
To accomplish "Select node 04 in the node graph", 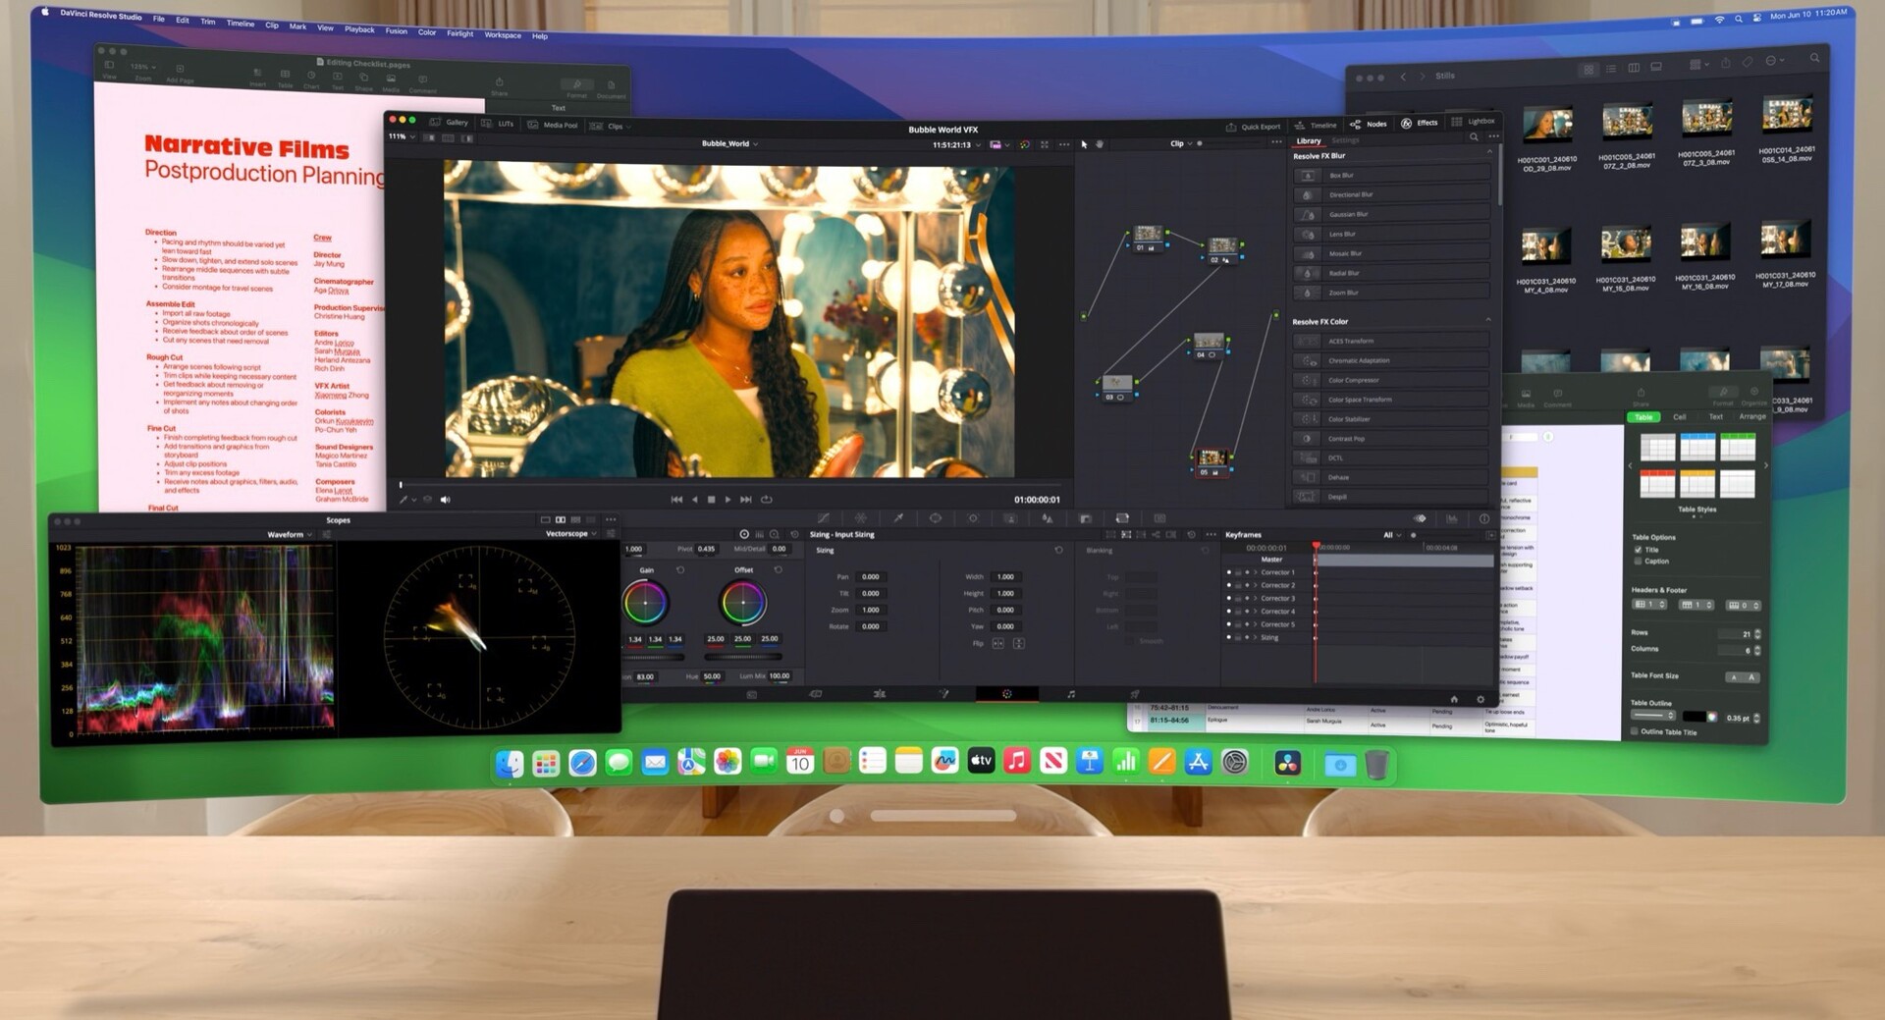I will pyautogui.click(x=1208, y=345).
